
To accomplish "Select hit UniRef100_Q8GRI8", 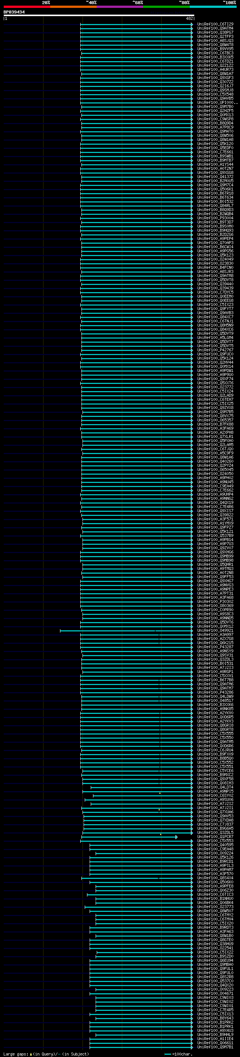I will (215, 726).
